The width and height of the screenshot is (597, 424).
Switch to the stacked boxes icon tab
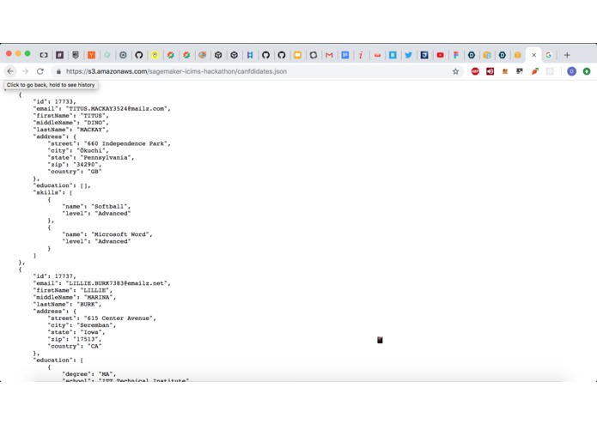point(487,55)
